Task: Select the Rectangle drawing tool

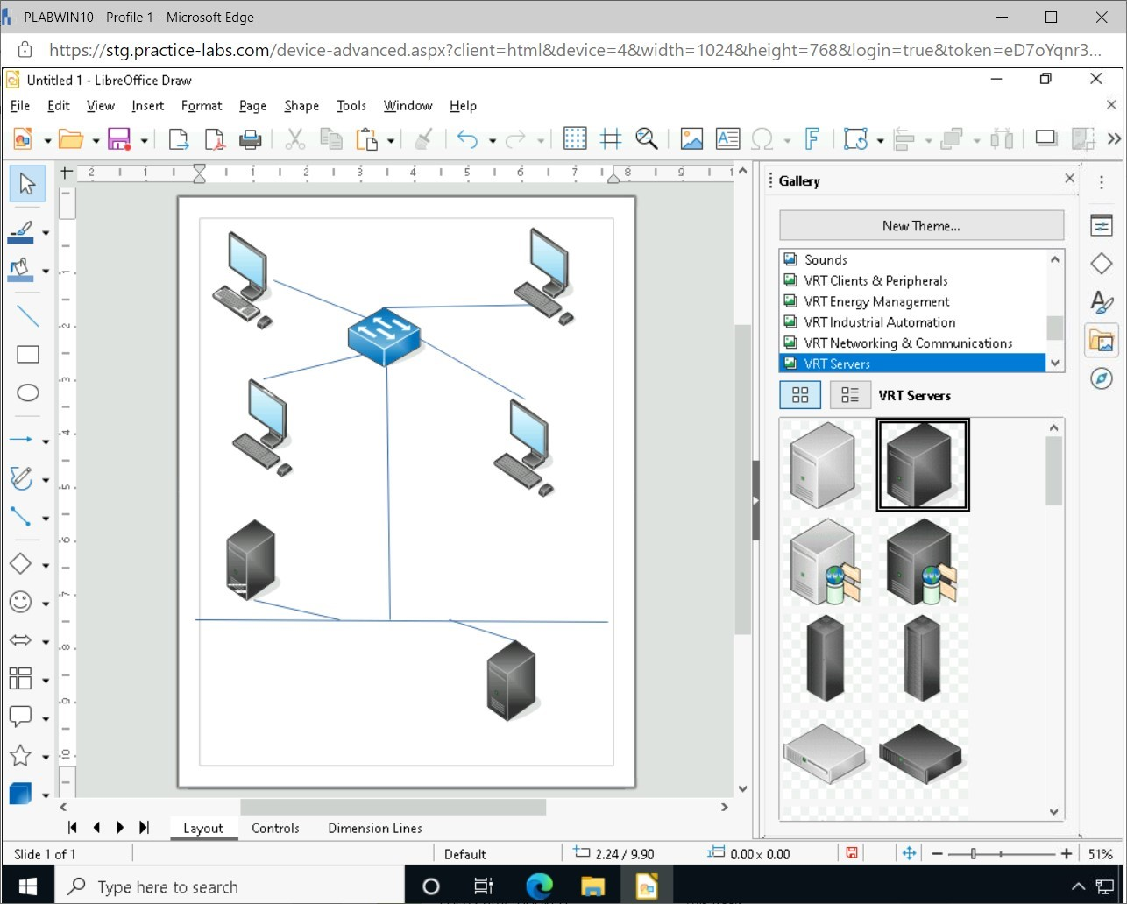Action: (x=28, y=355)
